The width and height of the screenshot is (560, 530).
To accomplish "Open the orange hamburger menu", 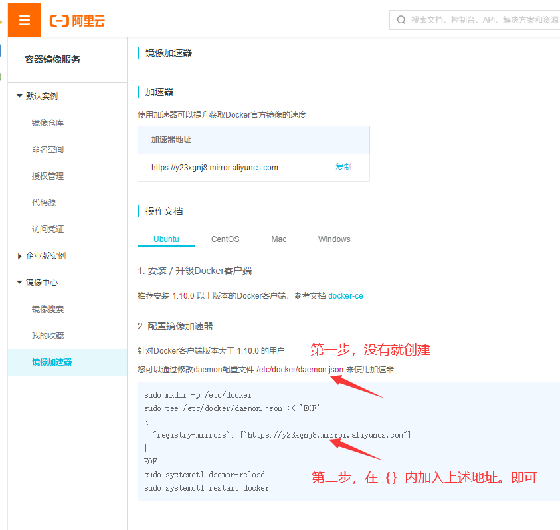I will pyautogui.click(x=25, y=20).
